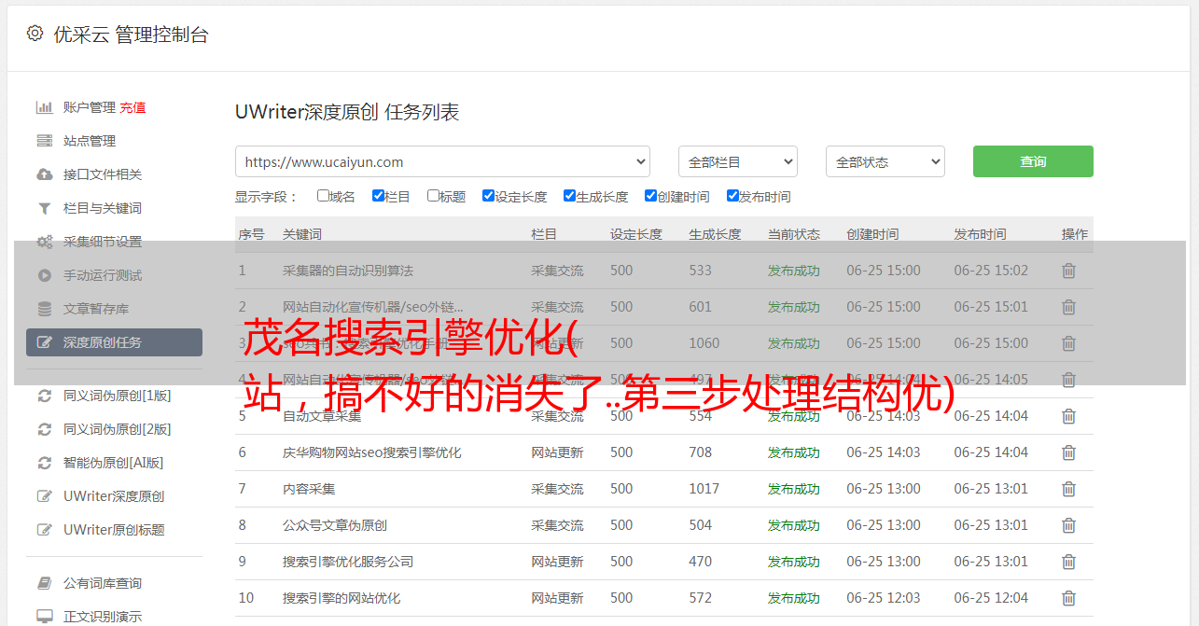1199x626 pixels.
Task: Click the refresh icon for 同义词伪原创[2版]
Action: pos(44,429)
